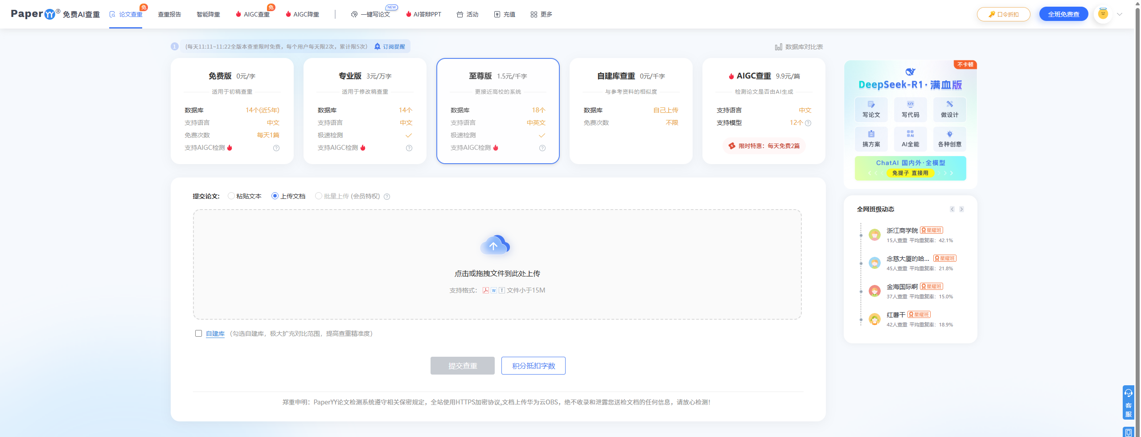
Task: Open the 一键写论文 menu item
Action: pos(370,14)
